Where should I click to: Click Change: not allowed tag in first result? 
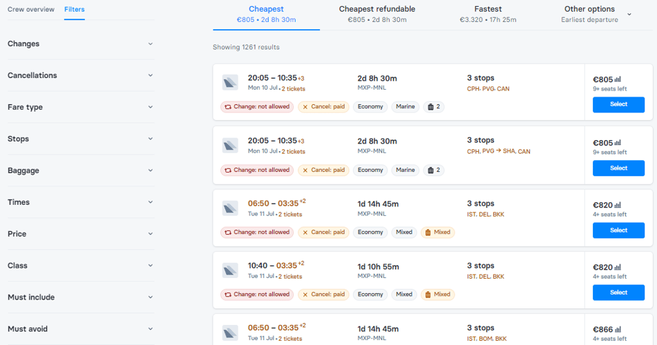coord(257,107)
